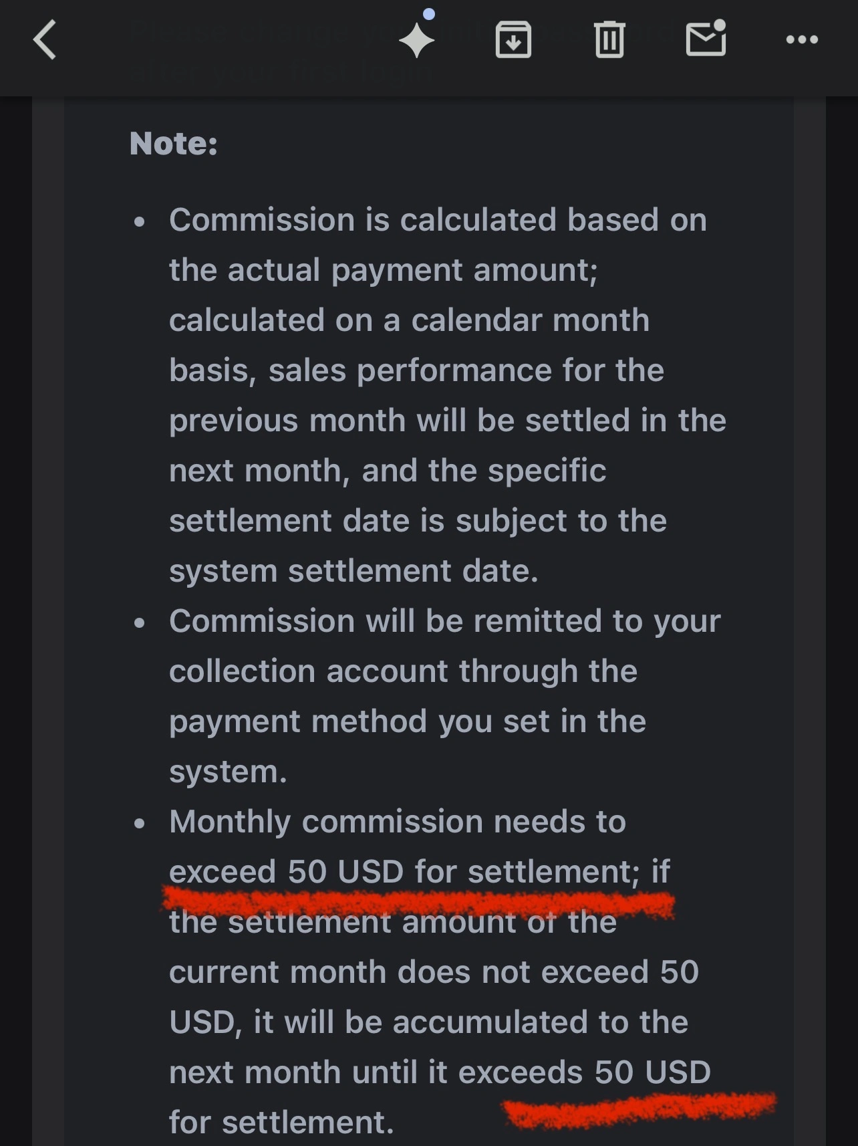The height and width of the screenshot is (1146, 858).
Task: Tap the line "Commission is calculated based on"
Action: coord(438,220)
